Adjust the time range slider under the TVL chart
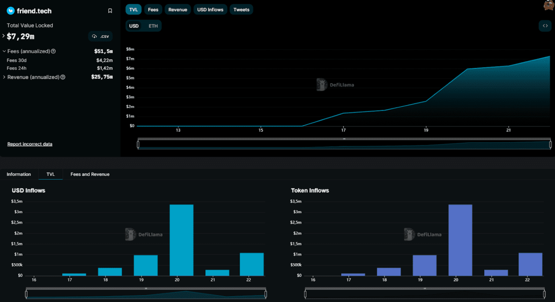The image size is (555, 302). [344, 143]
